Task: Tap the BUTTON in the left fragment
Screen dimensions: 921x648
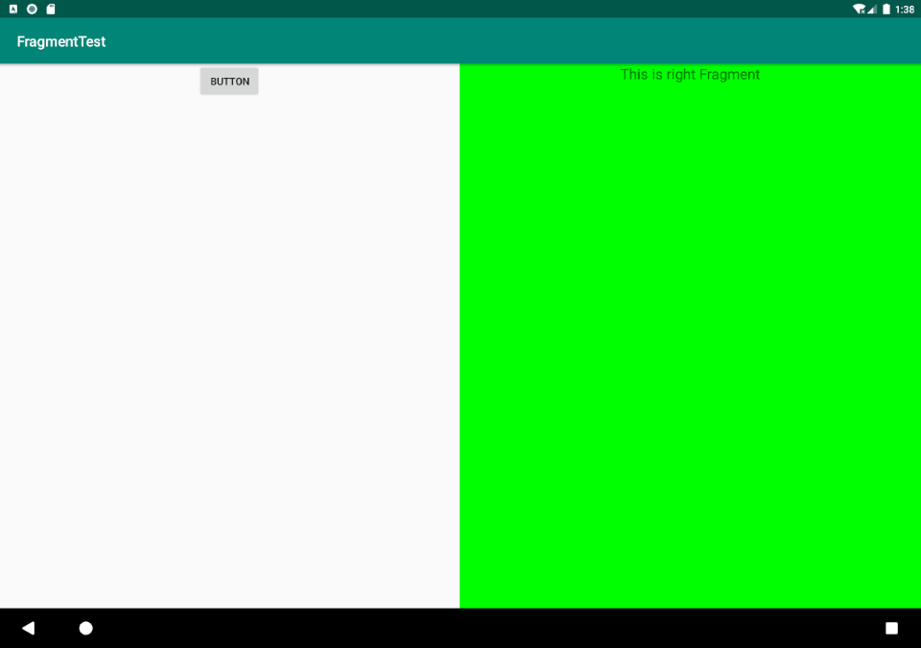Action: (x=229, y=82)
